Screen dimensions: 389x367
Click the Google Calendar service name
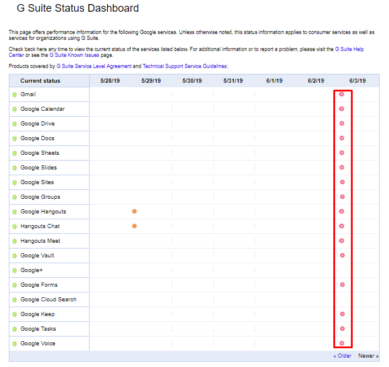(42, 109)
